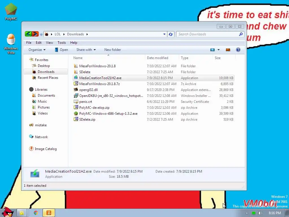Click the orange taskbar application icon

(49, 213)
